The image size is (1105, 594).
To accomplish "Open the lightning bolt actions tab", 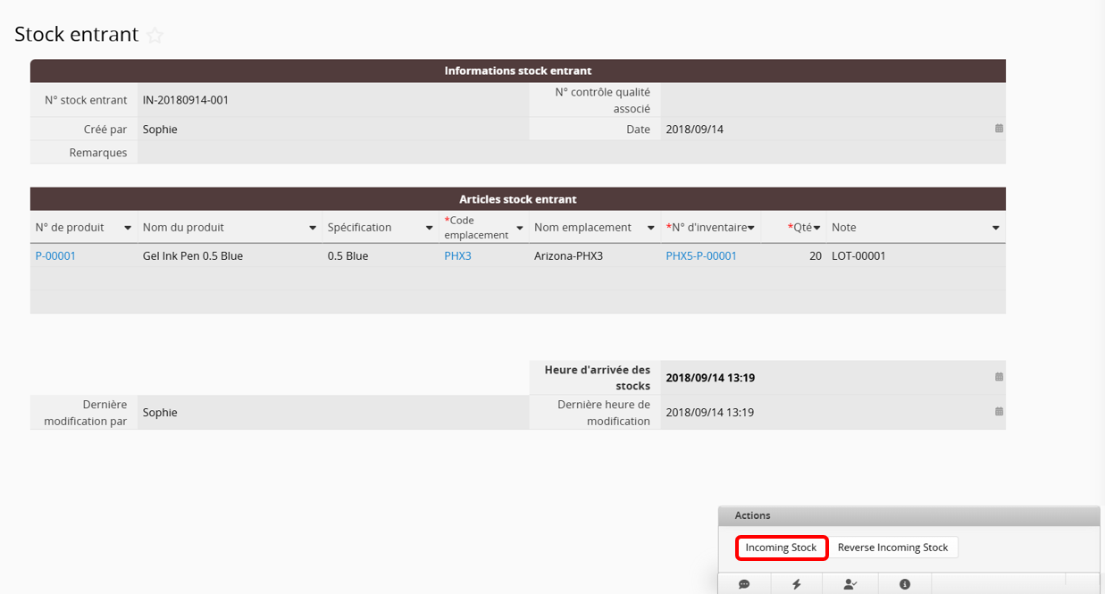I will pyautogui.click(x=797, y=584).
